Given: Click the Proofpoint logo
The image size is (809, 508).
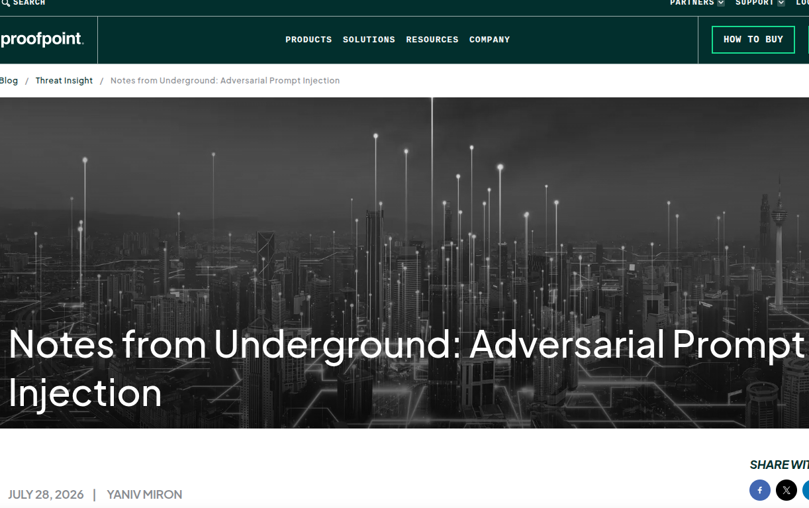Looking at the screenshot, I should (42, 40).
